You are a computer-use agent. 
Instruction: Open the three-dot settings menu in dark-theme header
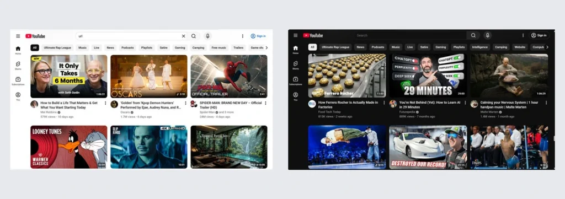tap(523, 35)
